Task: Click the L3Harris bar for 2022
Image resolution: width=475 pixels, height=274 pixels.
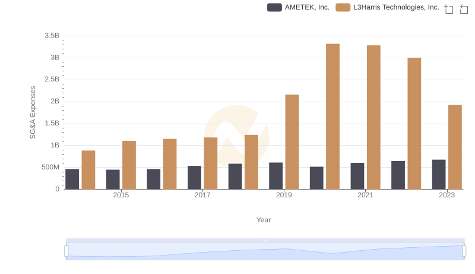Action: (x=414, y=124)
